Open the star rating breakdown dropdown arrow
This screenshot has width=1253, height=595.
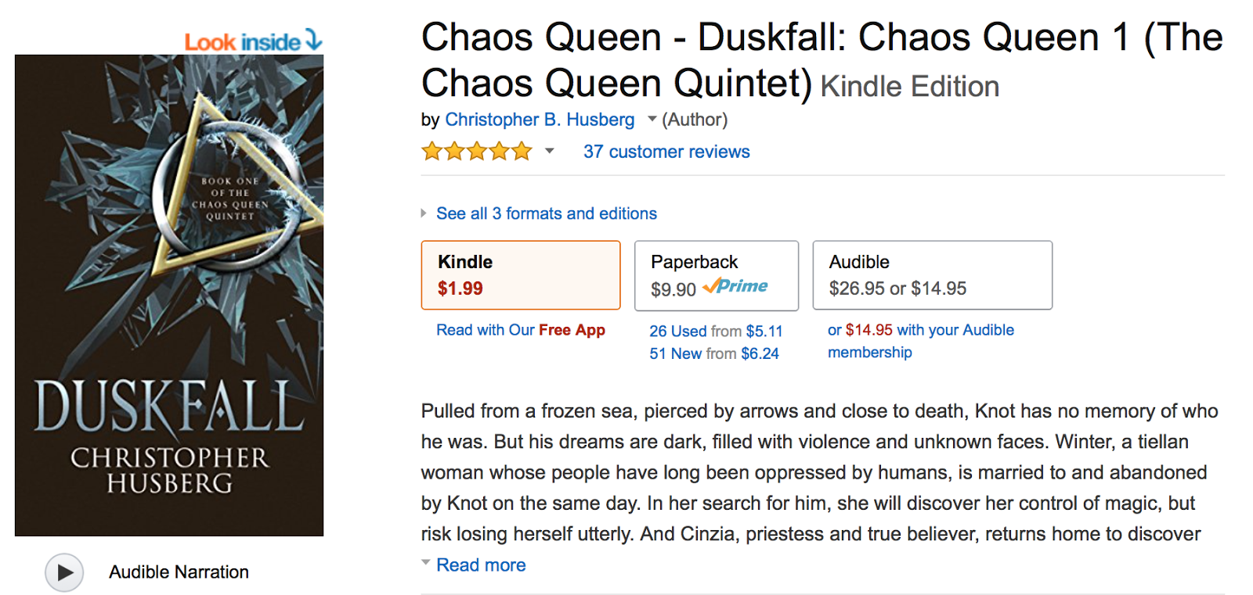pyautogui.click(x=550, y=151)
